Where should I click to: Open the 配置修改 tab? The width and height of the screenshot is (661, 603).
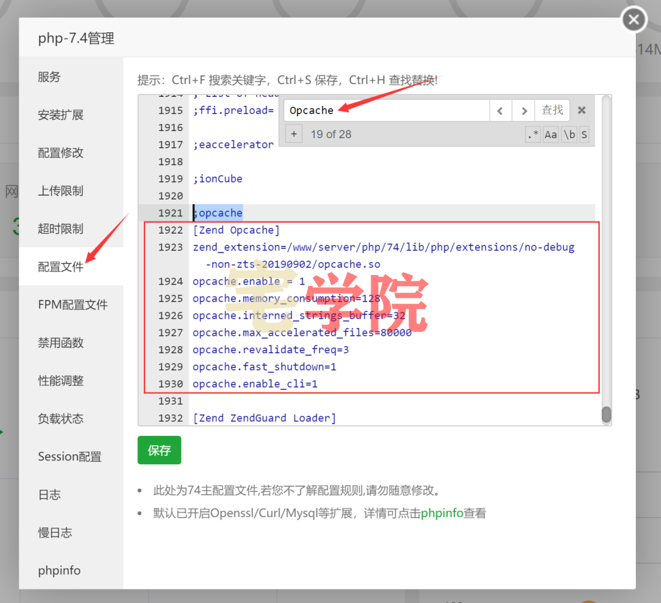(71, 152)
